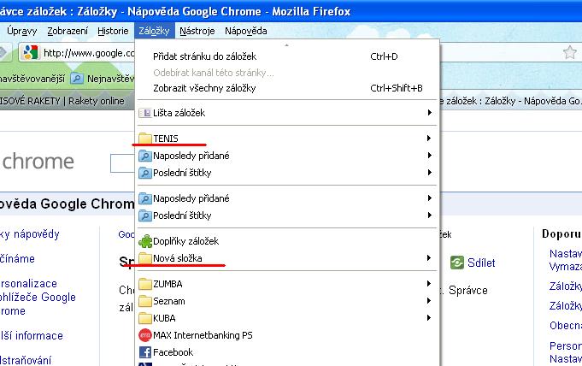Image resolution: width=582 pixels, height=366 pixels.
Task: Expand the Nová složka submenu arrow
Action: (x=428, y=258)
